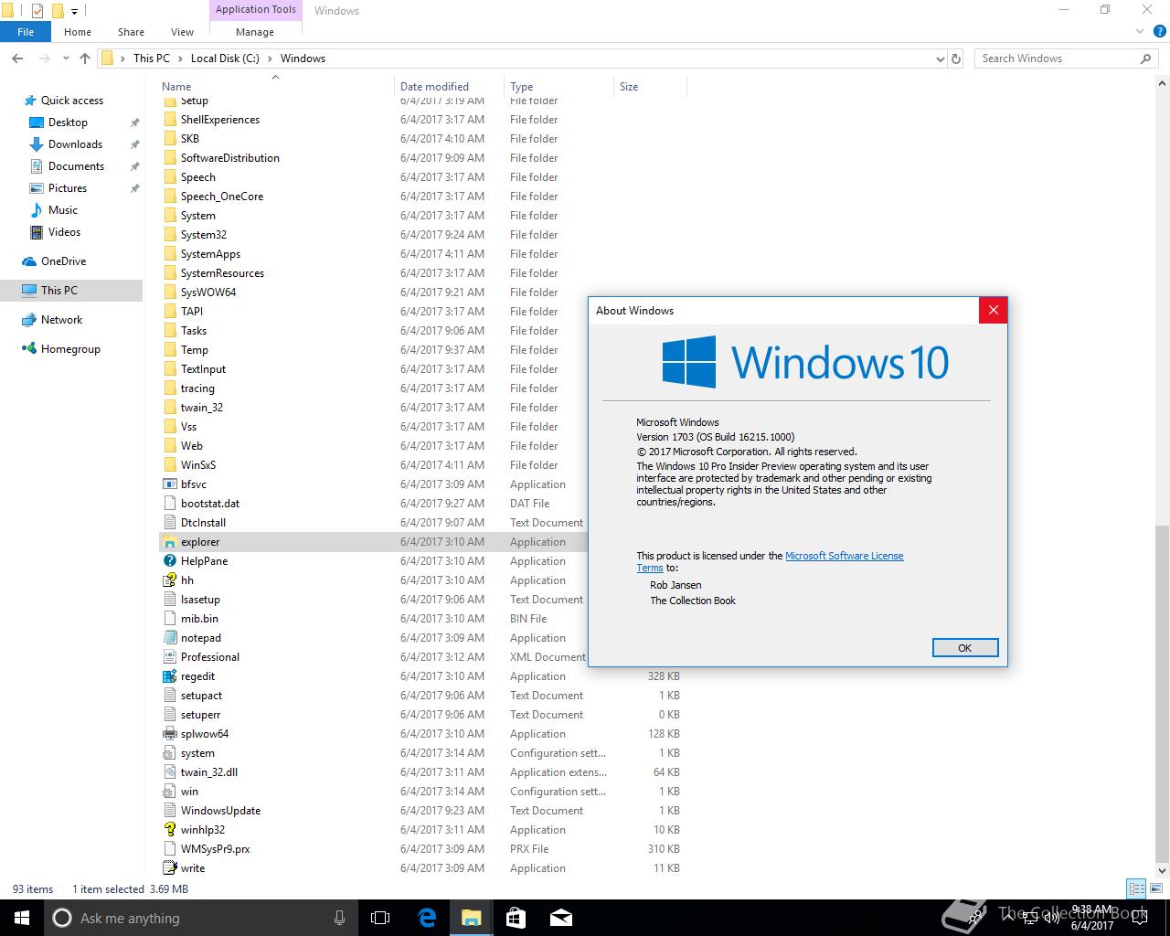Open Quick Access Toolbar customize dropdown

pyautogui.click(x=75, y=11)
